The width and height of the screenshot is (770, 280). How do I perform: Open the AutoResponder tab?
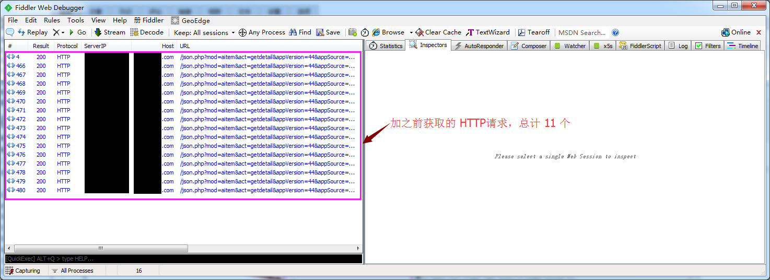tap(479, 46)
